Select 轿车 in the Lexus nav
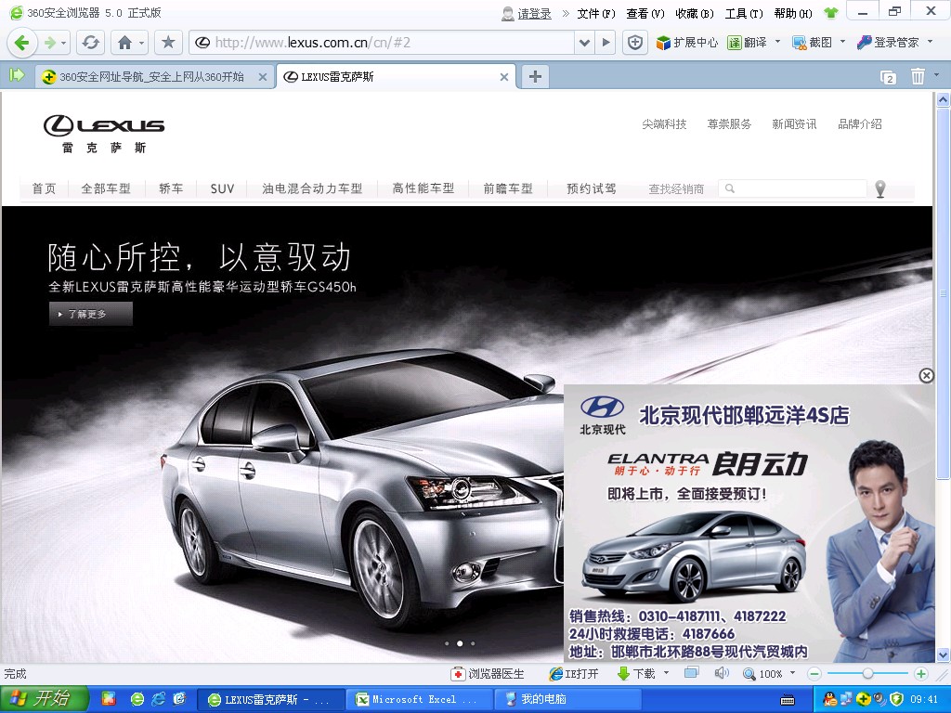The height and width of the screenshot is (713, 951). (171, 188)
